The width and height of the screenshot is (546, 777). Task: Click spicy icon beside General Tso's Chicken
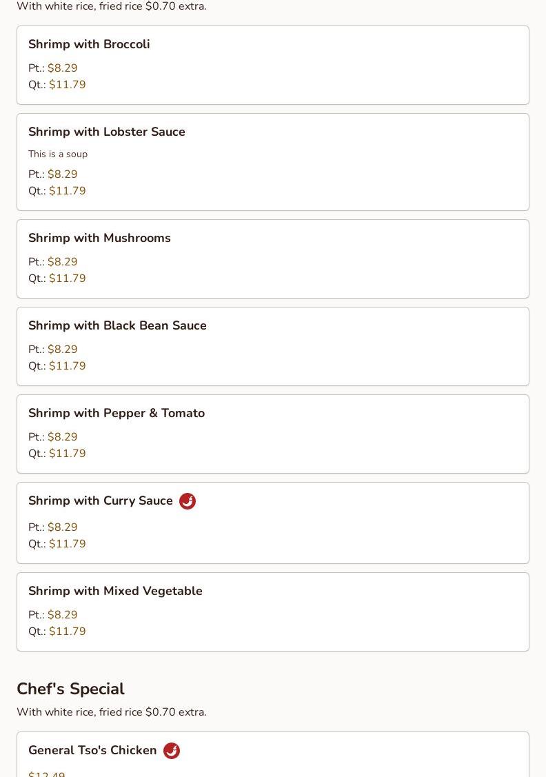click(x=172, y=751)
